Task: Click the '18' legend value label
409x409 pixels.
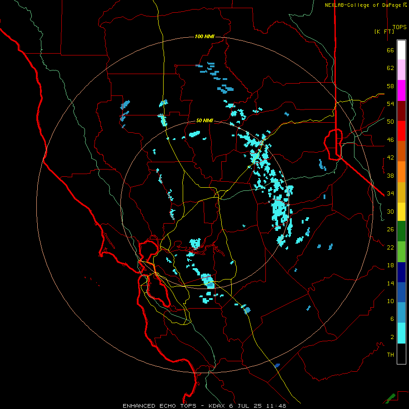Action: [x=390, y=265]
